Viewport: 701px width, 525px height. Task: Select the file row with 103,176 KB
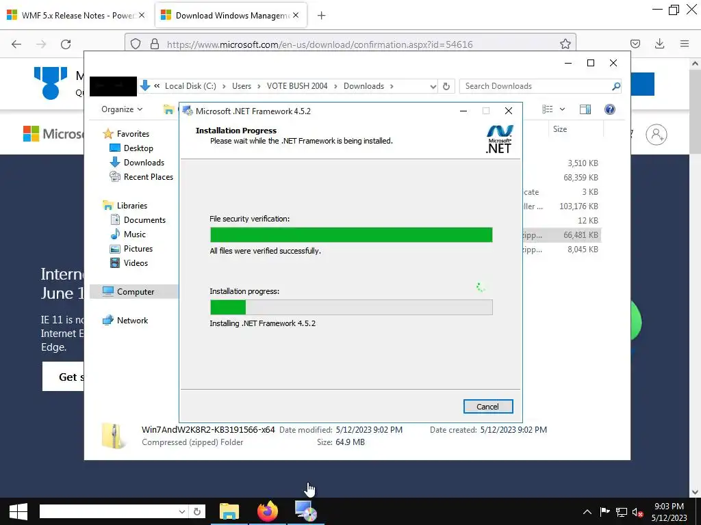tap(561, 206)
